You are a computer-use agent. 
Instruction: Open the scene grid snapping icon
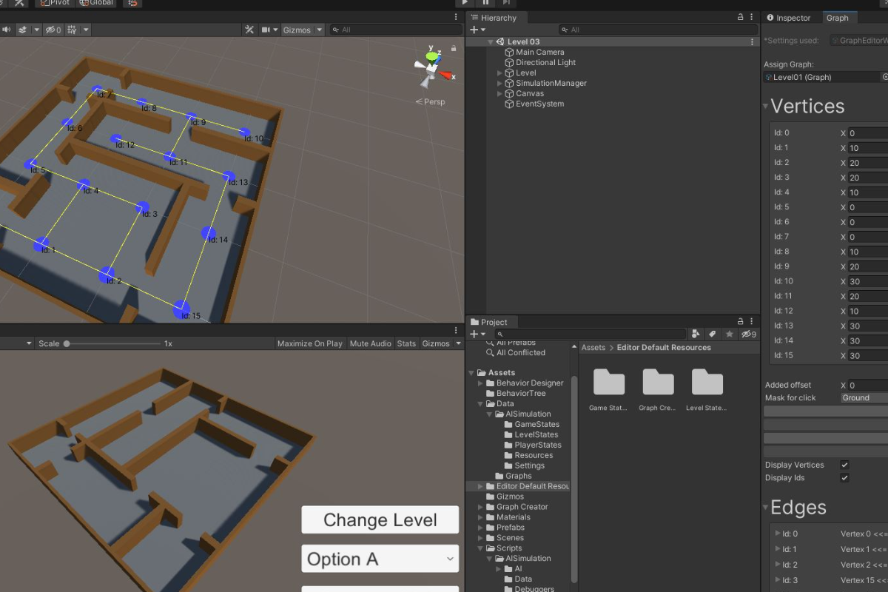coord(72,30)
